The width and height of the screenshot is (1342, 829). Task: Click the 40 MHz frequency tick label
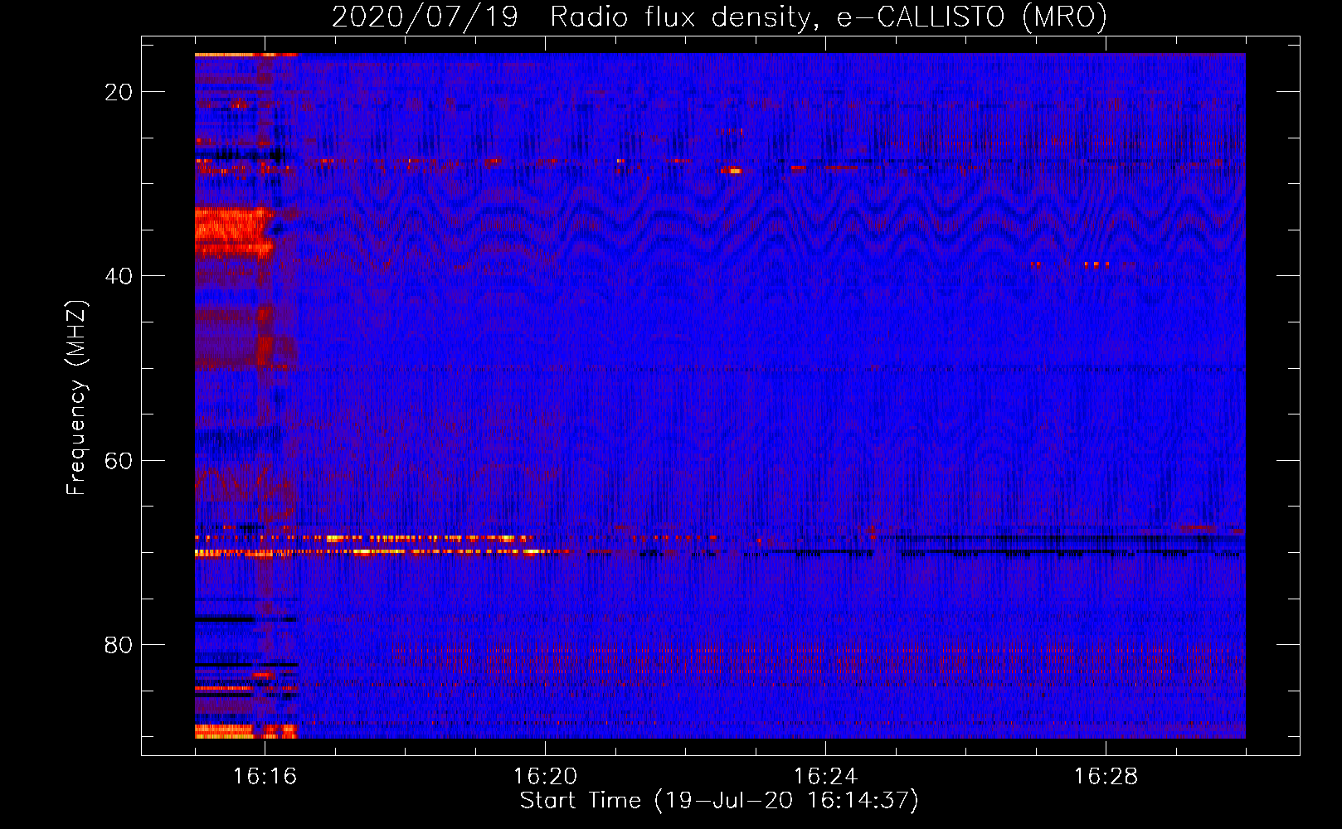[119, 276]
